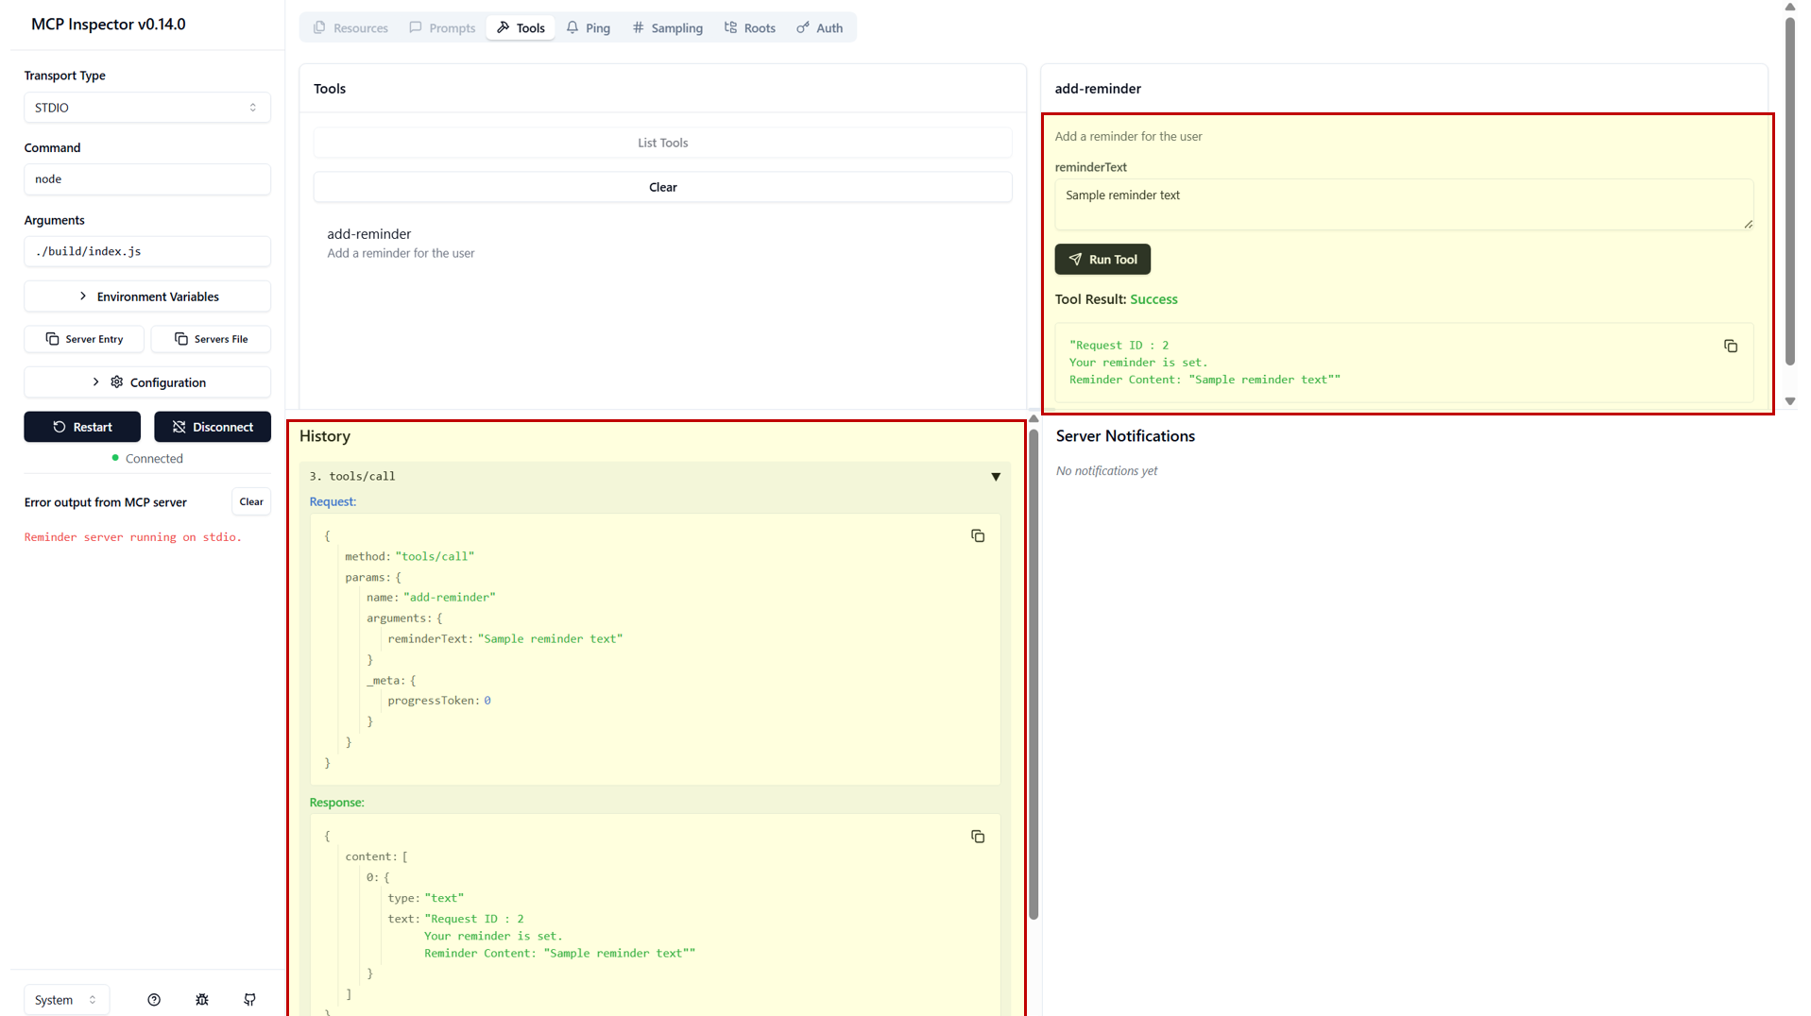The image size is (1811, 1016).
Task: Click the MCP Inspector v0.14.0 title
Action: pyautogui.click(x=109, y=25)
